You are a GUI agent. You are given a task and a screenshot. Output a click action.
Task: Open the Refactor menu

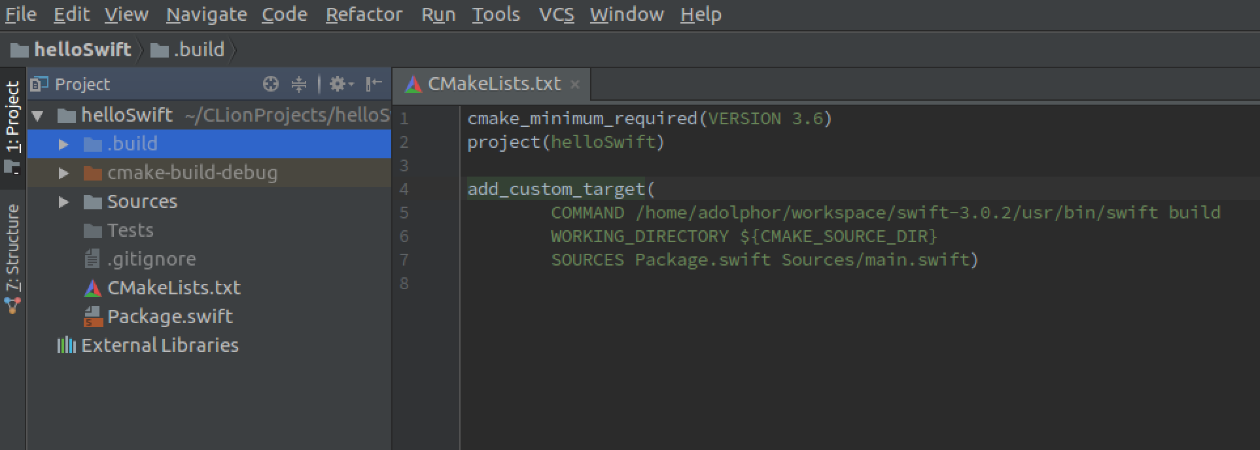(x=364, y=14)
